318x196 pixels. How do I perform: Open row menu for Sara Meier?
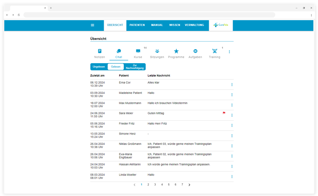(232, 115)
